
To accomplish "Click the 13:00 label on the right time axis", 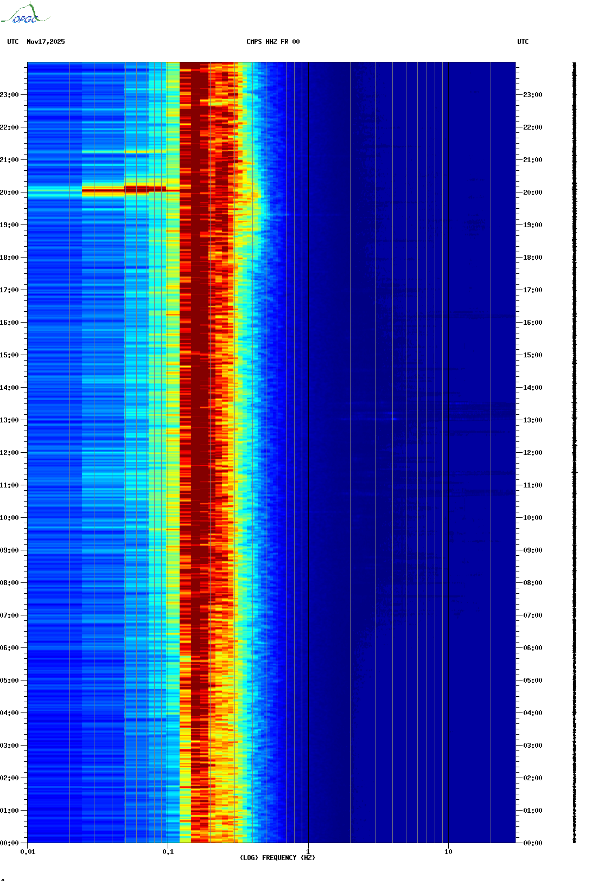I will tap(533, 420).
